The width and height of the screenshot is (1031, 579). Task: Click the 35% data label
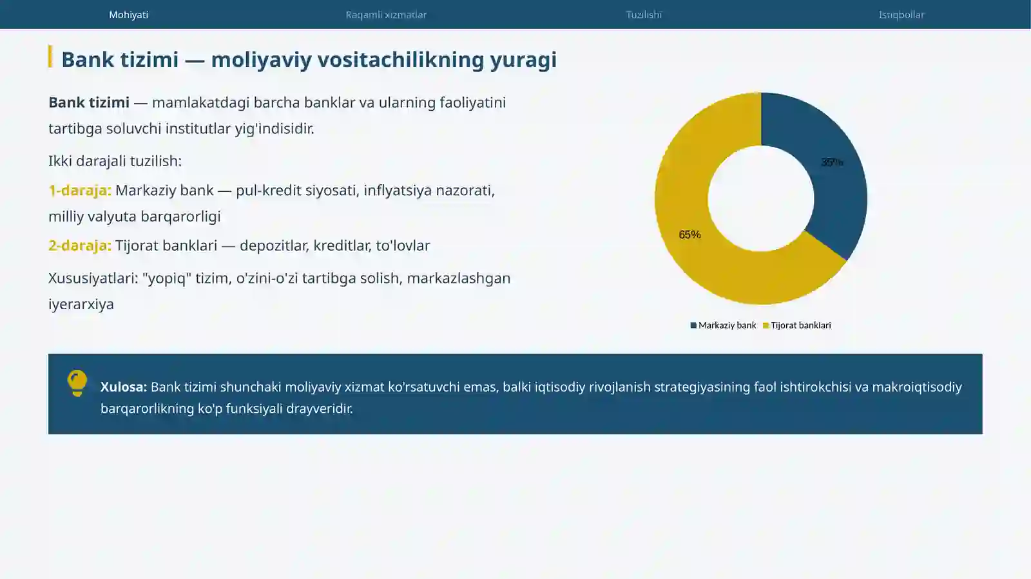832,162
